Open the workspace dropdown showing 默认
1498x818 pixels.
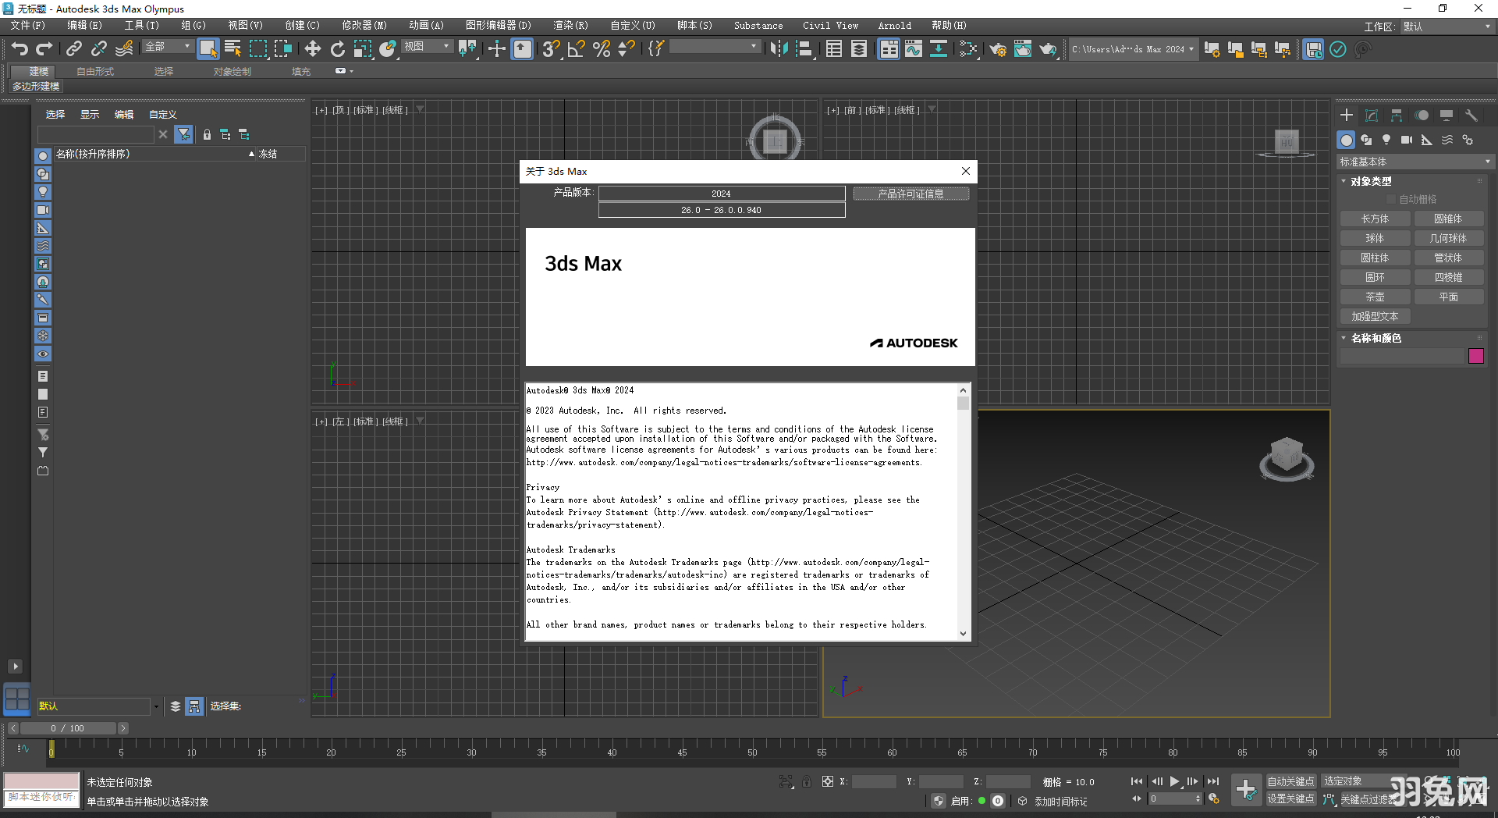1445,26
